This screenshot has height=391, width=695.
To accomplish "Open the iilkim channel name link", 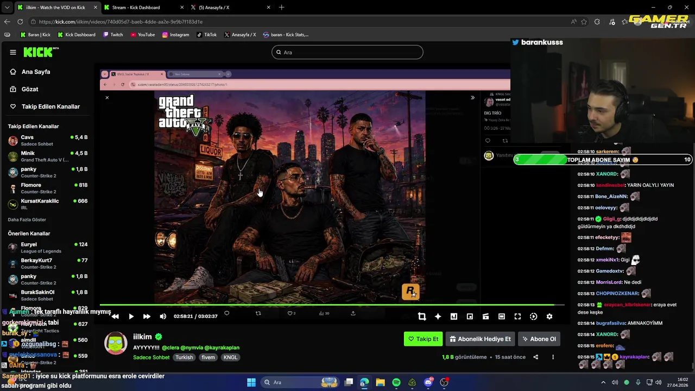I will point(143,337).
